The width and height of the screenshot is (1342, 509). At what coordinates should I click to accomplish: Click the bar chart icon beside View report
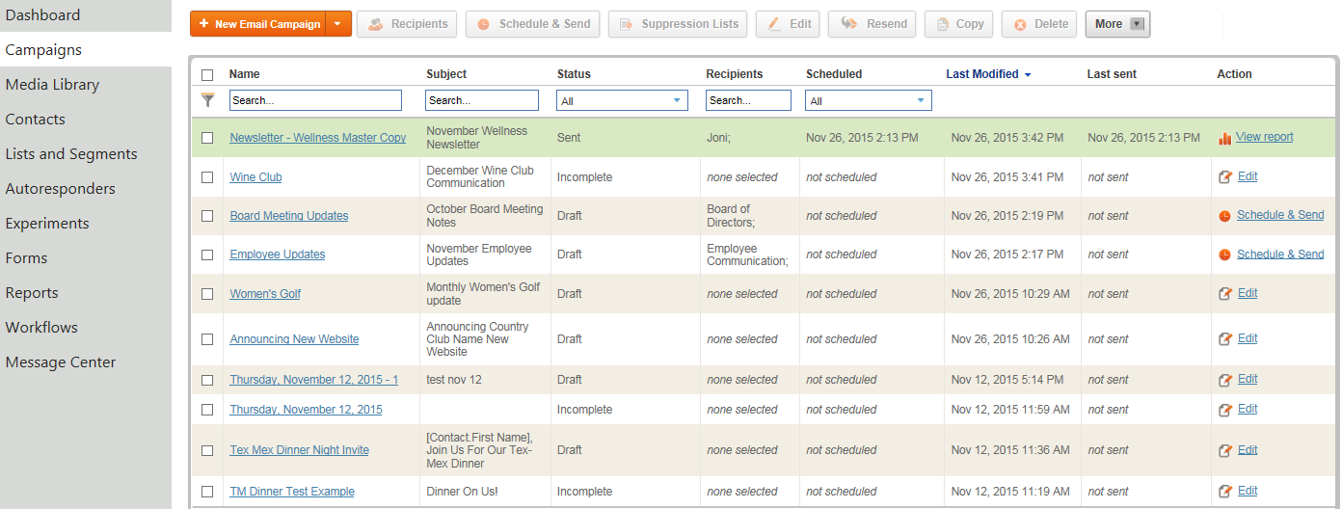coord(1224,138)
